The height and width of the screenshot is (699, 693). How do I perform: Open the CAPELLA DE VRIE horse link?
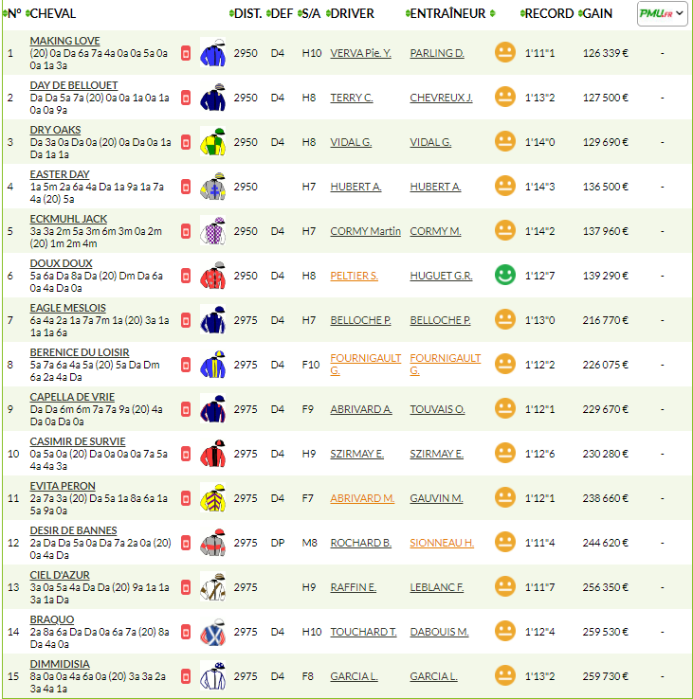72,397
